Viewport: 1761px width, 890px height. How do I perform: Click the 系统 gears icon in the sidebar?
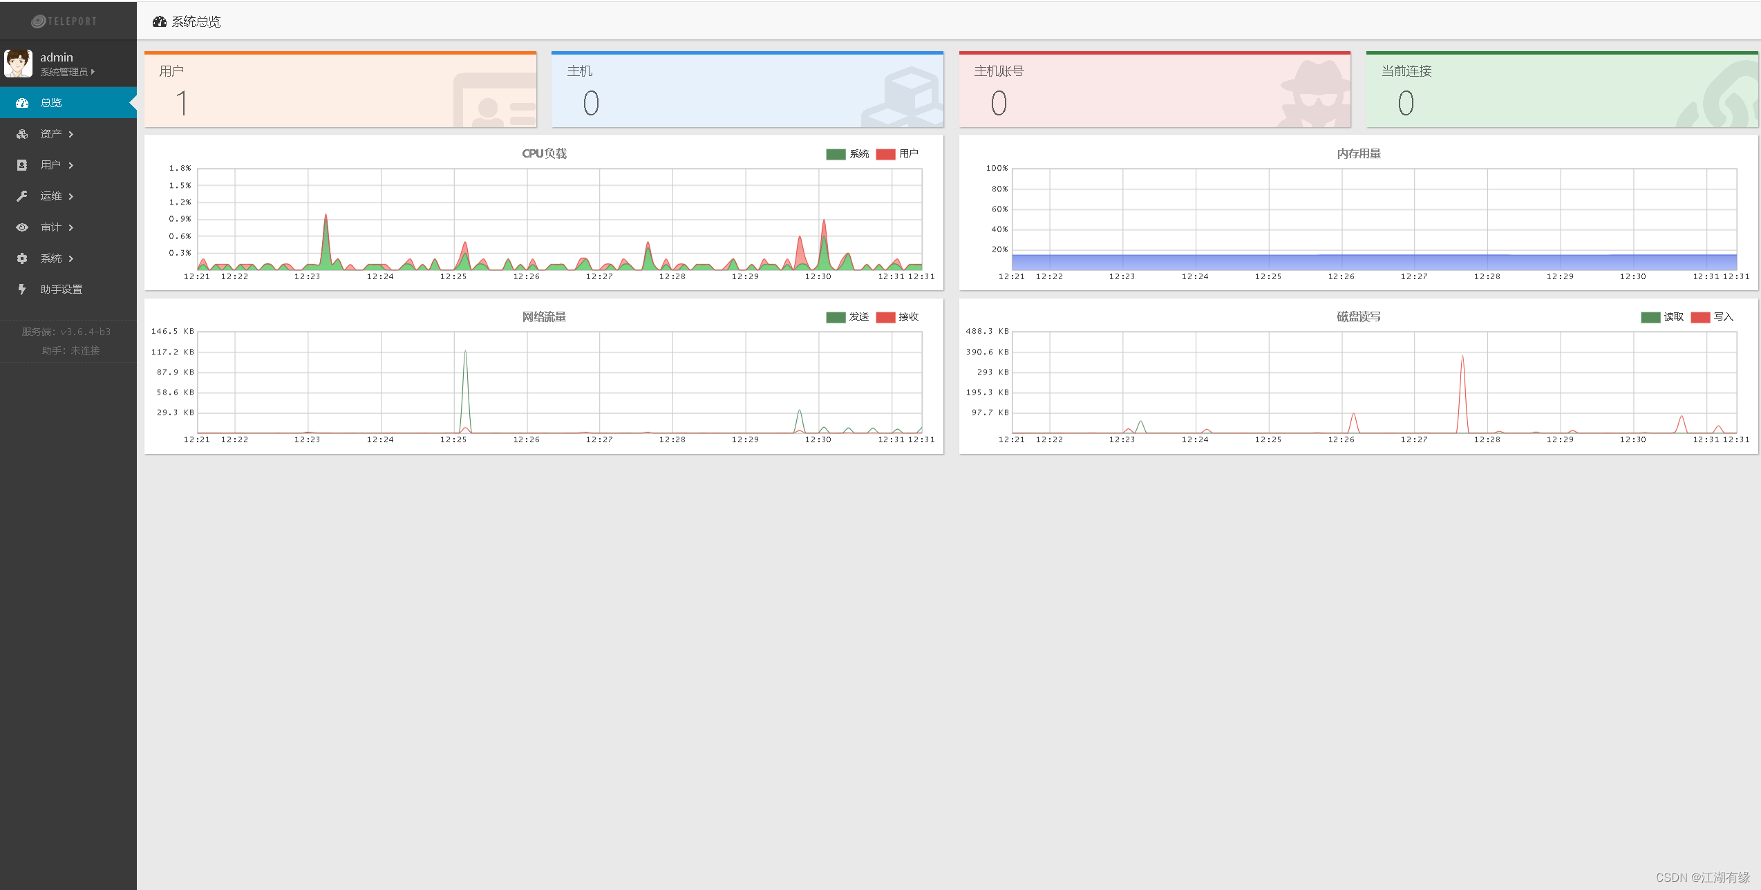[x=22, y=258]
